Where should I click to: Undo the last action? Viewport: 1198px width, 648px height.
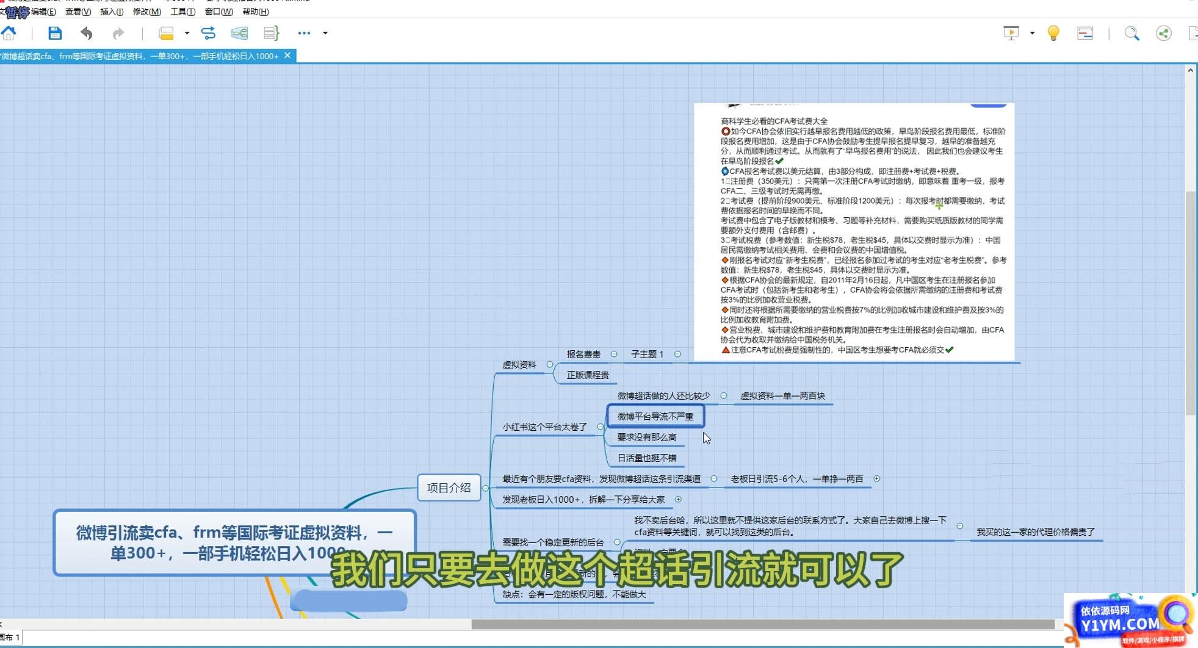[87, 33]
